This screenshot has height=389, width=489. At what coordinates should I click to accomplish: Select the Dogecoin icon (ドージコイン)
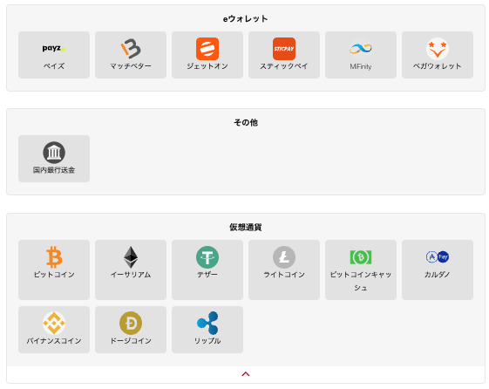click(131, 324)
